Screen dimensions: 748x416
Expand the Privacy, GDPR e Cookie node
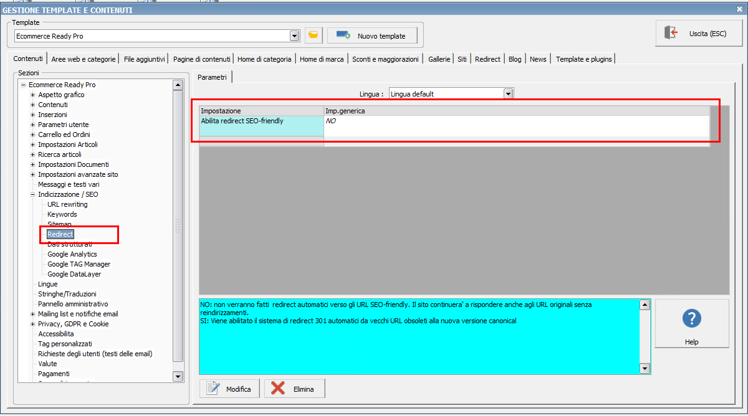coord(32,324)
